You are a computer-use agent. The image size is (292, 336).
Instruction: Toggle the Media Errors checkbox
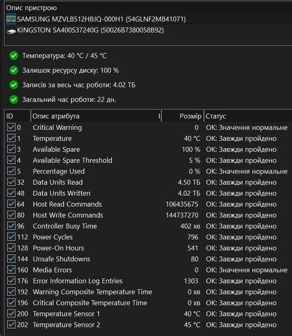pos(11,270)
